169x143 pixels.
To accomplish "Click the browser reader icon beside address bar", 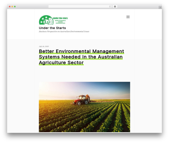I will [x=115, y=7].
